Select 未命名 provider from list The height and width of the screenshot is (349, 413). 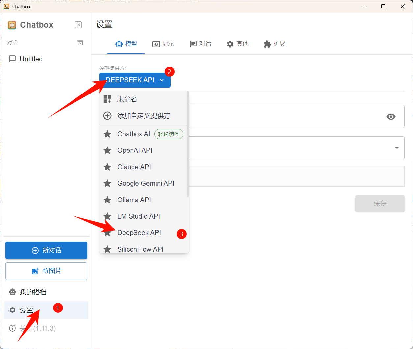[143, 99]
